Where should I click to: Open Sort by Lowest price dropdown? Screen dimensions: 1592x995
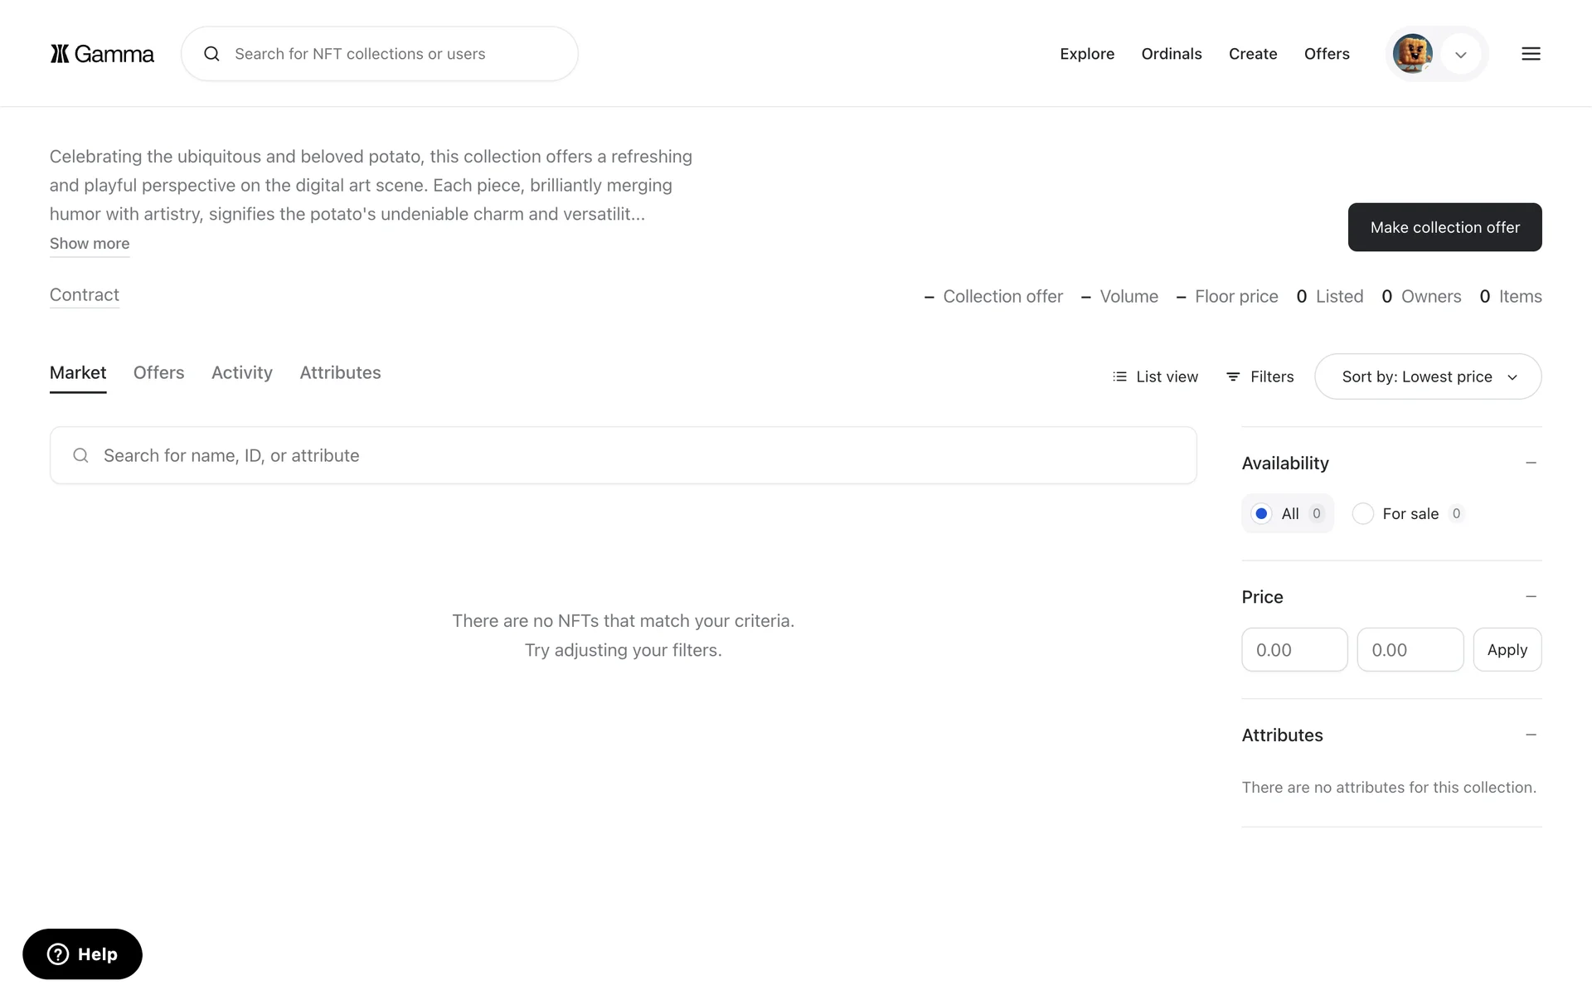click(x=1428, y=376)
